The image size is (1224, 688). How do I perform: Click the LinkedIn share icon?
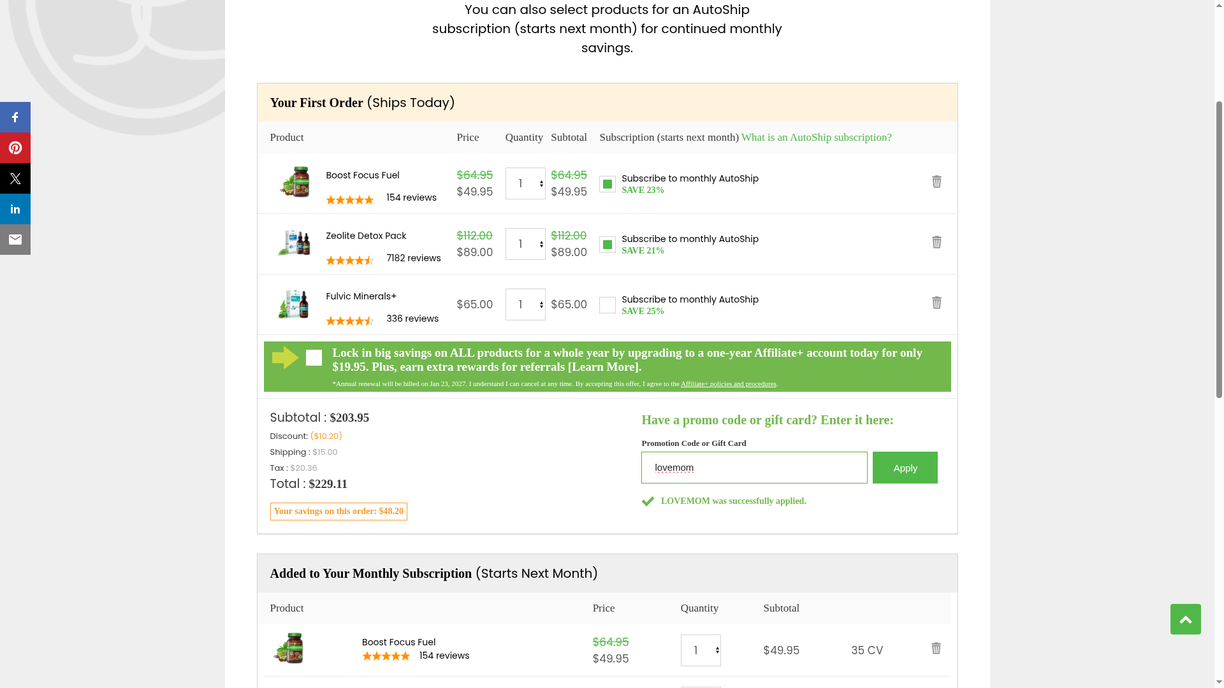(x=15, y=209)
